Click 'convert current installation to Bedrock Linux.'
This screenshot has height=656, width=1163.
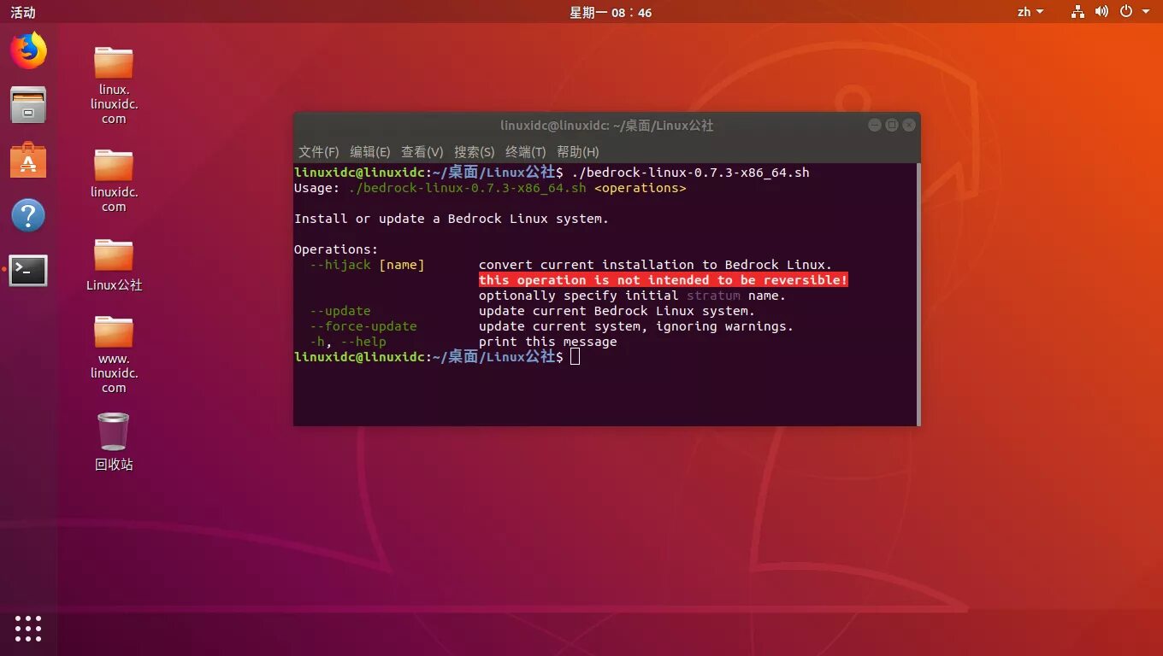(x=655, y=265)
